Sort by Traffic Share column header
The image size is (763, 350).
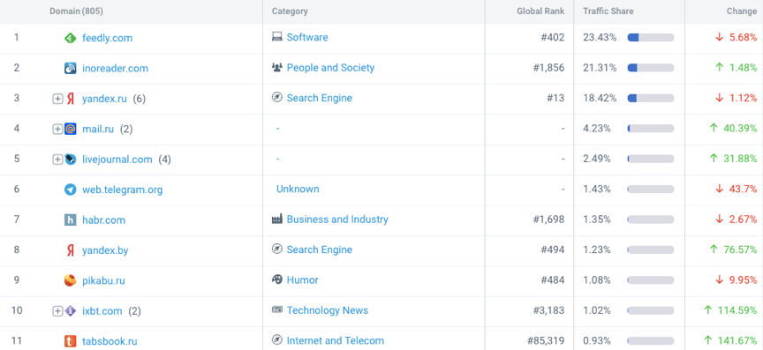[608, 11]
